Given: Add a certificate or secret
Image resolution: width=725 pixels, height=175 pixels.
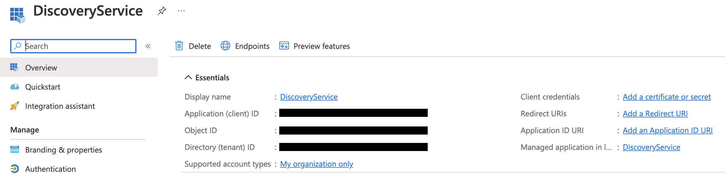Looking at the screenshot, I should (667, 96).
